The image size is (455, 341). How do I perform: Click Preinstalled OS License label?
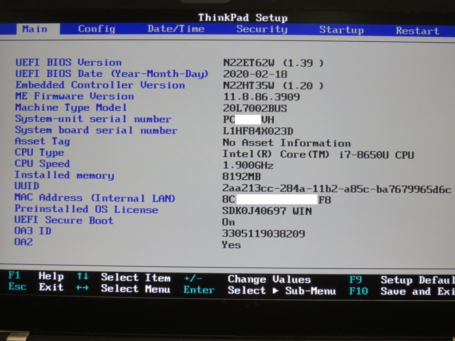click(87, 209)
